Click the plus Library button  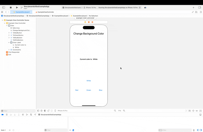point(193,8)
